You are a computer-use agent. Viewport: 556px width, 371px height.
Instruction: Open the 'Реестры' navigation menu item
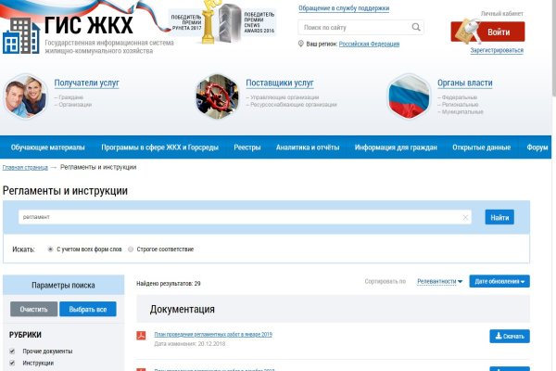tap(247, 147)
